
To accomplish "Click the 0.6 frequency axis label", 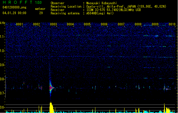I will point(2,107).
